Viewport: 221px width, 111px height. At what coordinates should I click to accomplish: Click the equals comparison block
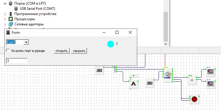192,80
